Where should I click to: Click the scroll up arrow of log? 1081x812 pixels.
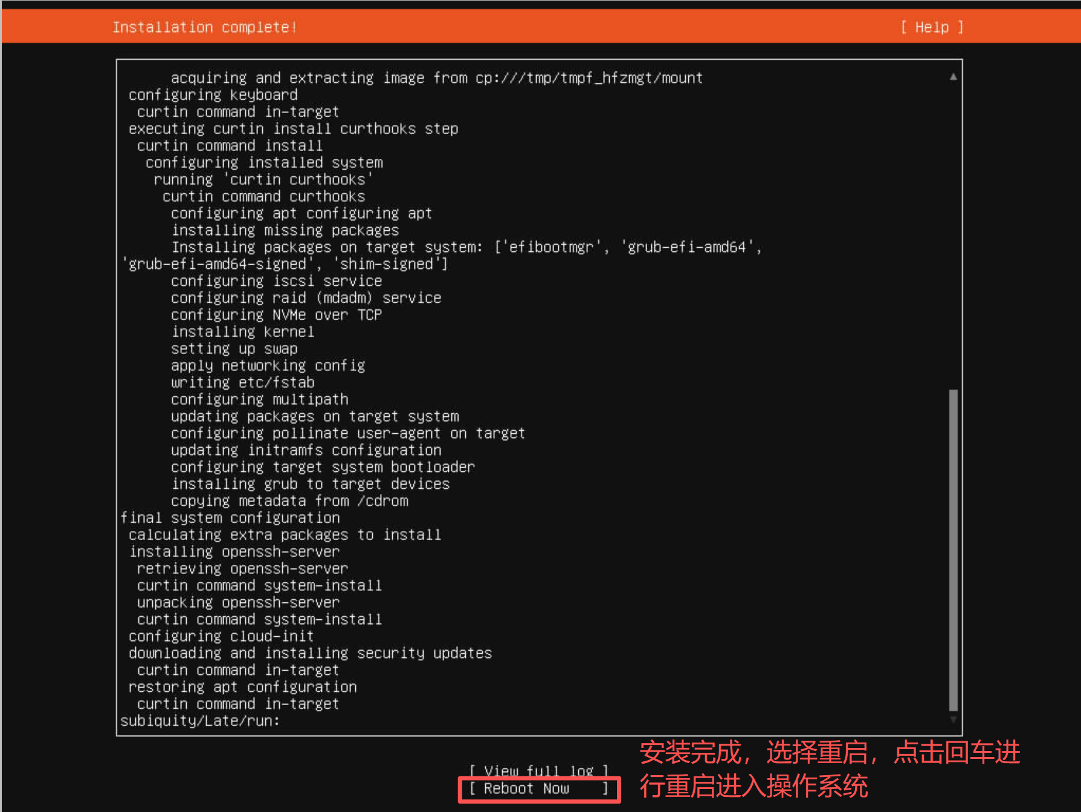tap(953, 77)
